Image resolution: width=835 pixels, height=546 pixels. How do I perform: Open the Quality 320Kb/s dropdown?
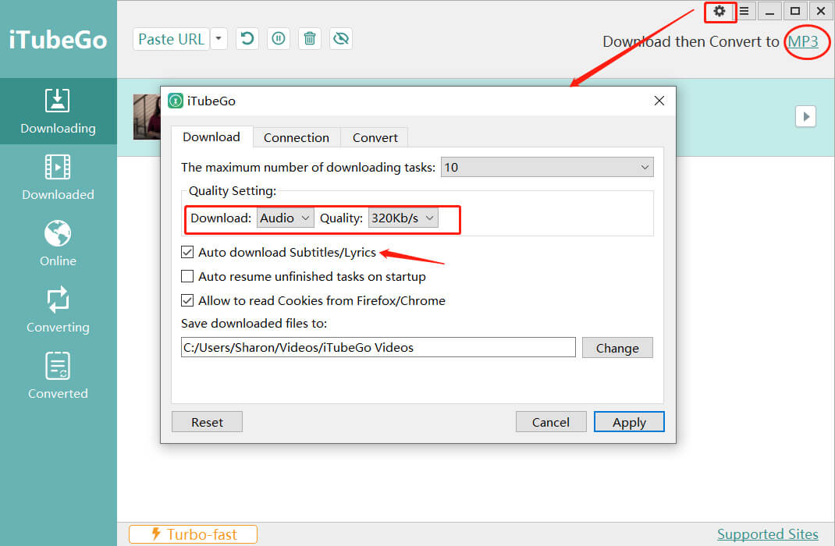403,218
